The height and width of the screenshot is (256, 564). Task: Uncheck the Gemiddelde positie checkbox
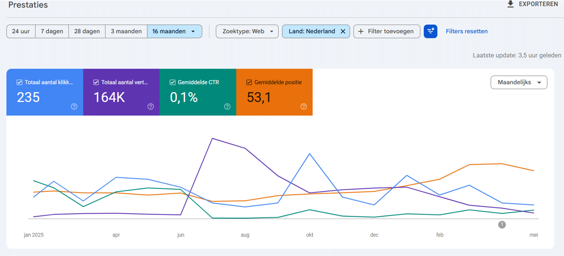click(x=249, y=82)
